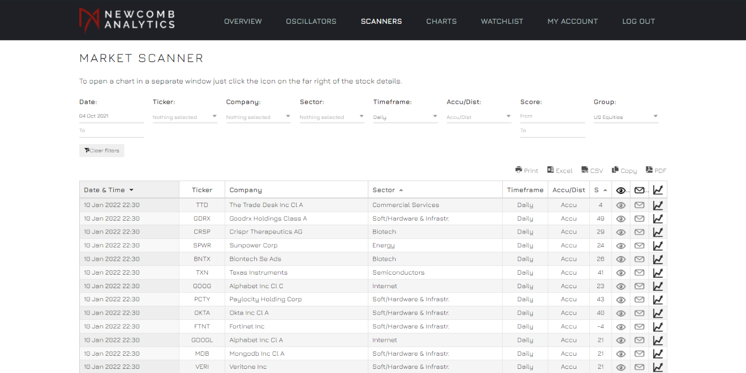Viewport: 746px width, 373px height.
Task: Print the scanner table
Action: (527, 170)
